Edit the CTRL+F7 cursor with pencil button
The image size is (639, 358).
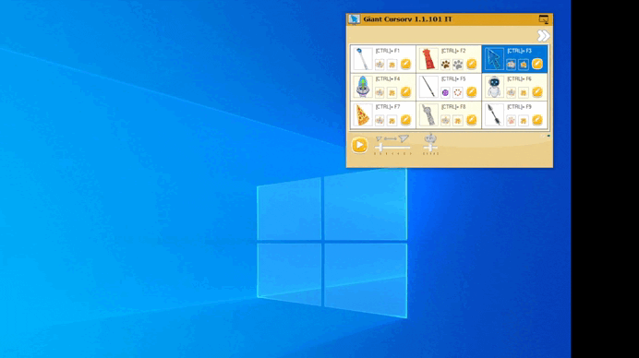tap(405, 120)
